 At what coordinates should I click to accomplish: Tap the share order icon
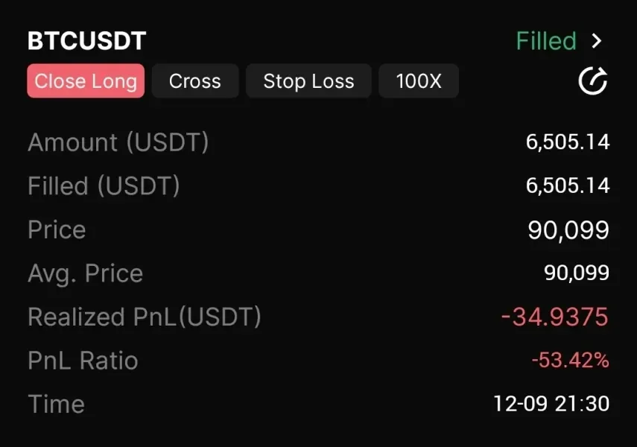[593, 82]
